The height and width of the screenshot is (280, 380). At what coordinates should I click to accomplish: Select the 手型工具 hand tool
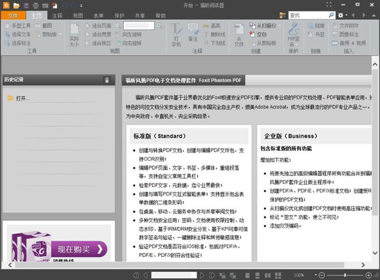[x=18, y=26]
